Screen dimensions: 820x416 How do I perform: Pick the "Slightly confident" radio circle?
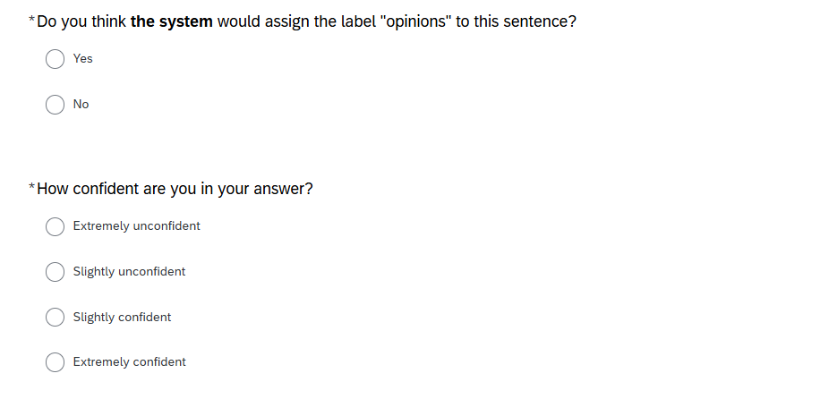55,318
